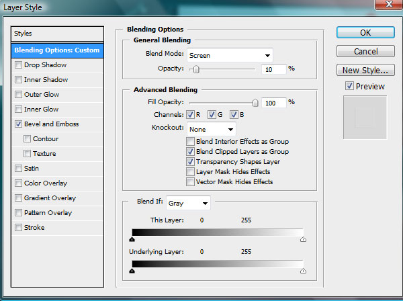Click Underlying Layer black point triangle
The height and width of the screenshot is (301, 403).
[x=132, y=271]
